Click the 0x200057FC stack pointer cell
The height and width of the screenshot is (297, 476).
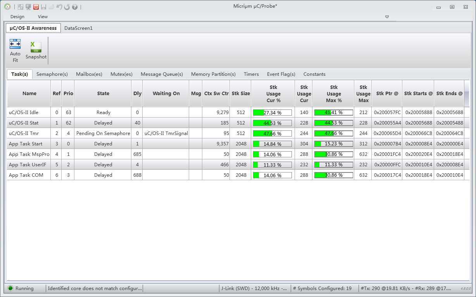(x=387, y=113)
